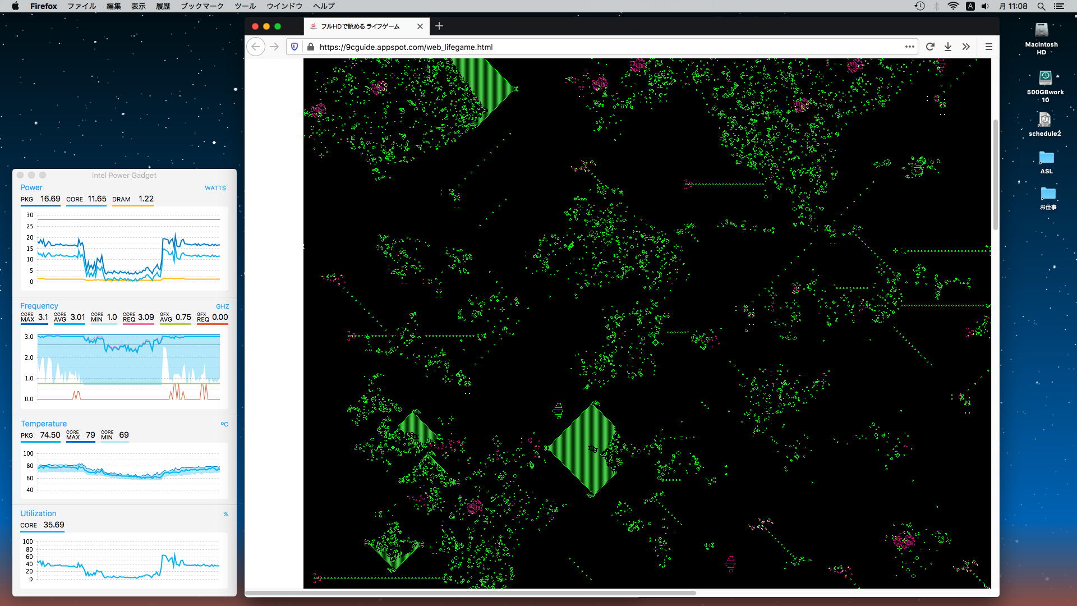Open the 履歴 menu in menu bar

pyautogui.click(x=163, y=6)
